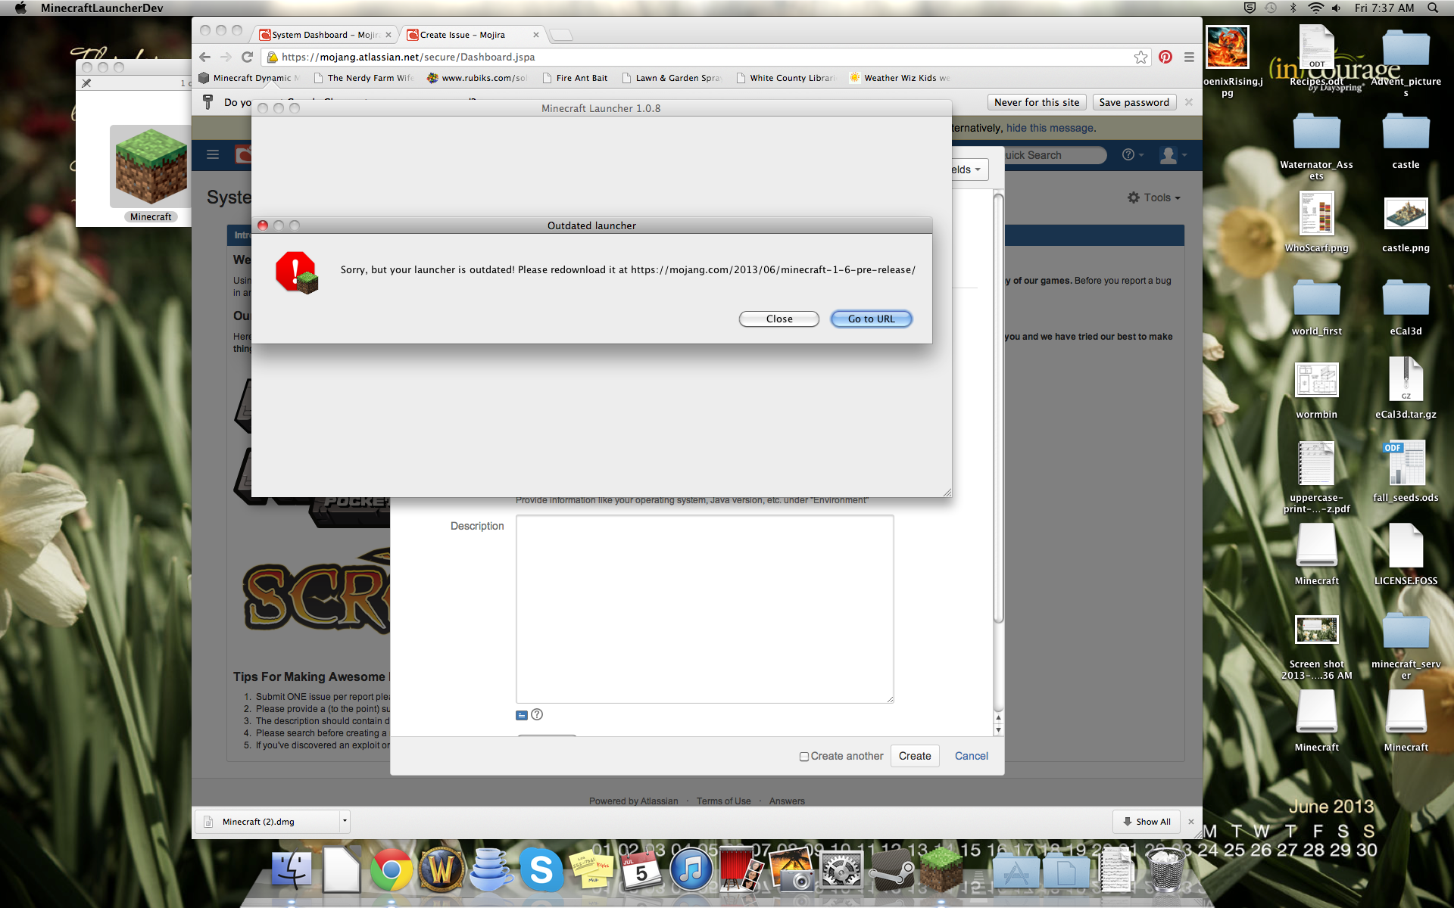
Task: Click the Cancel link
Action: pyautogui.click(x=971, y=756)
